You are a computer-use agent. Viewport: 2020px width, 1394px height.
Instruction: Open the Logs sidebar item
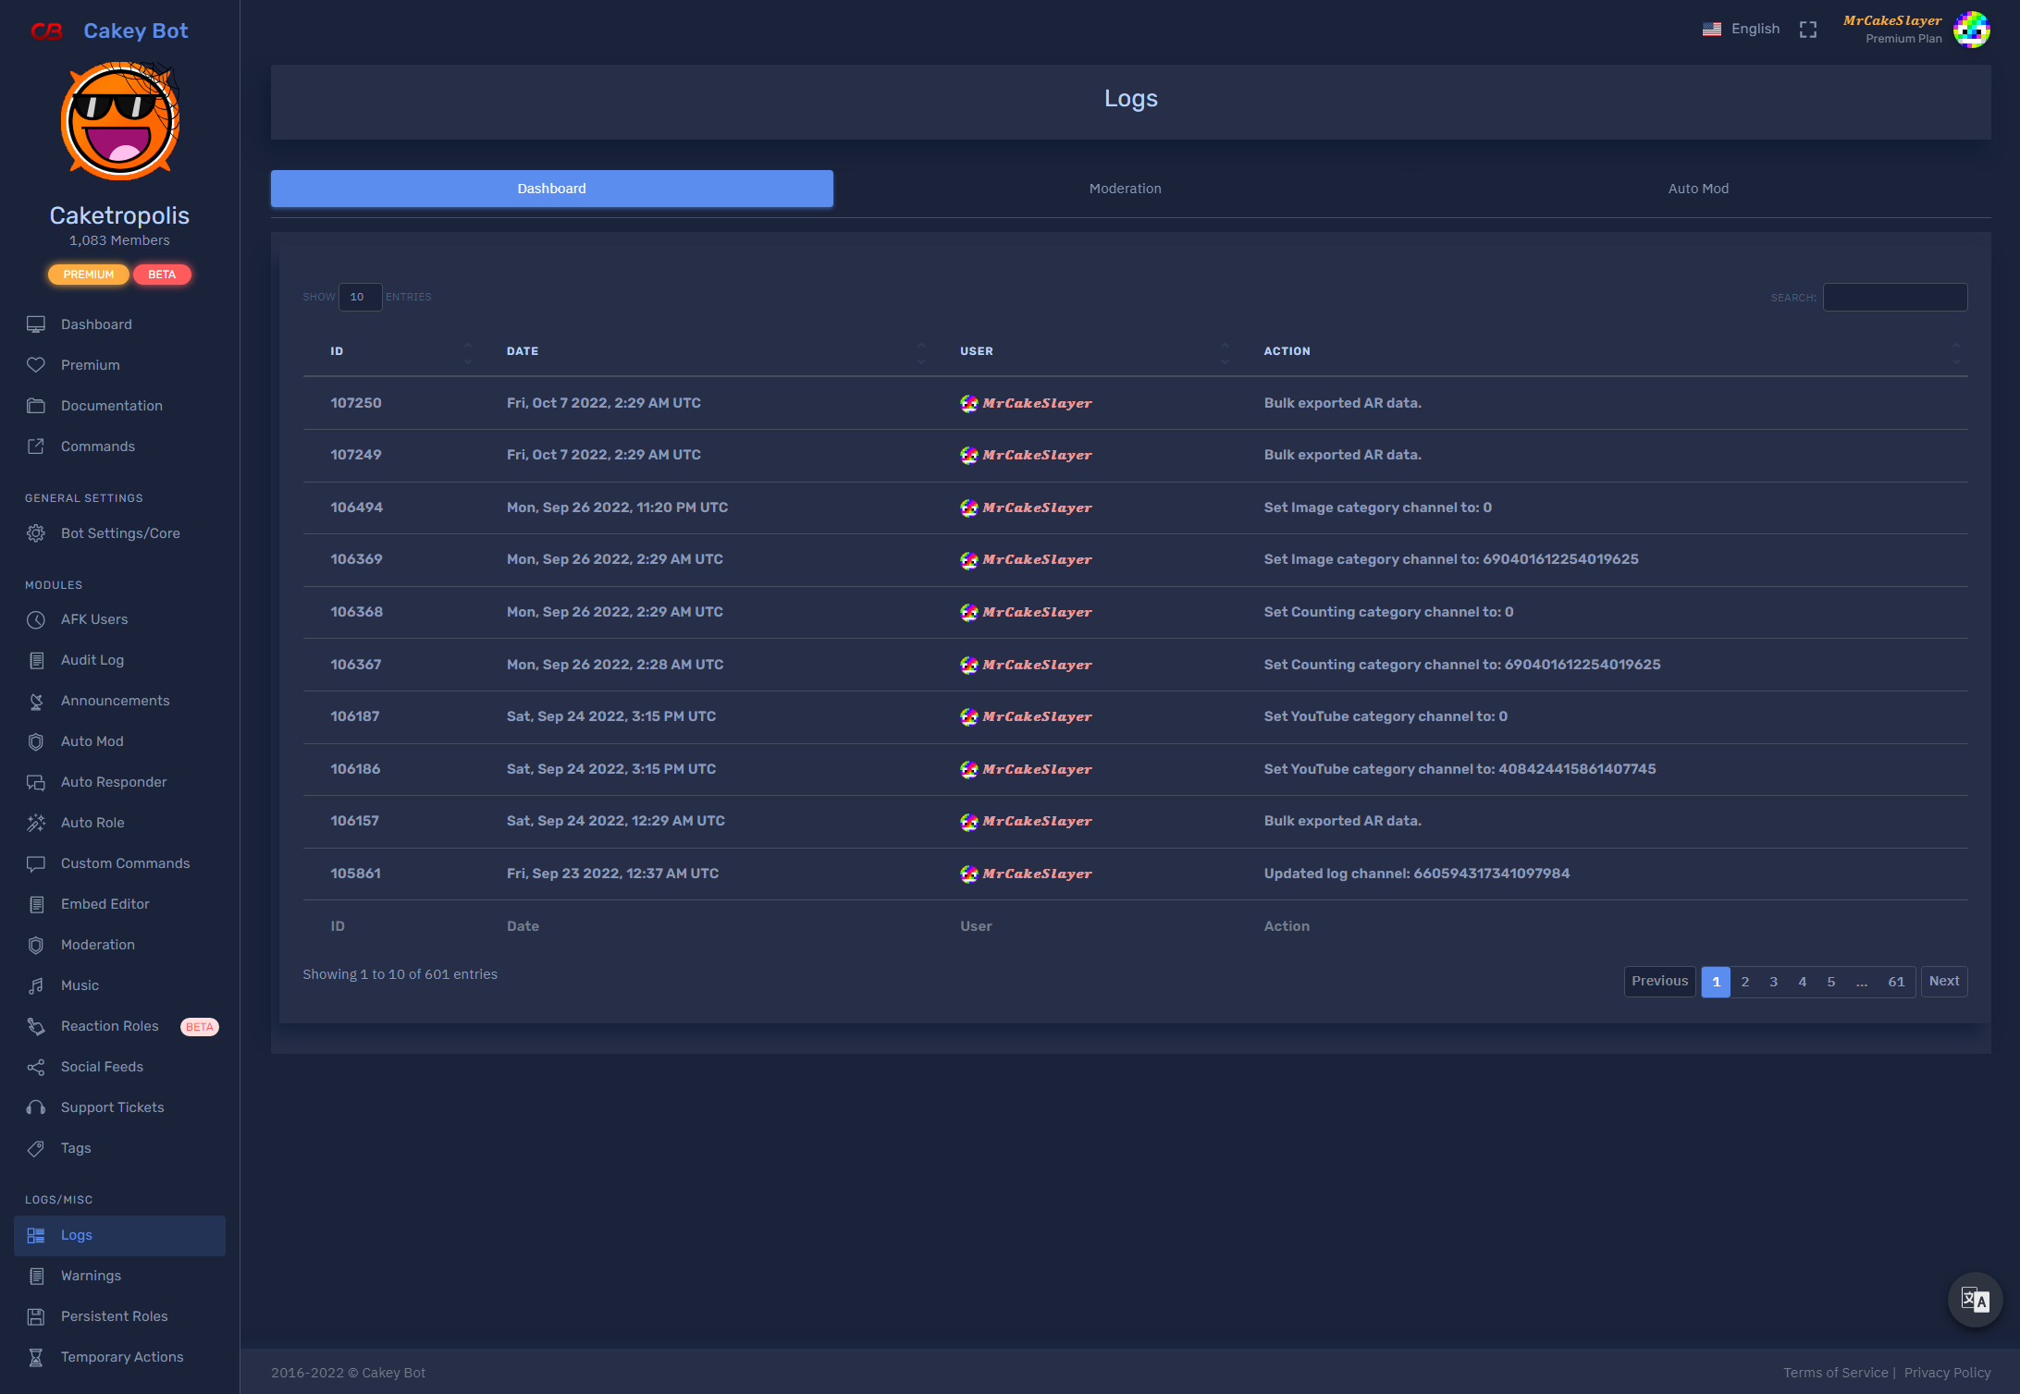pos(119,1235)
